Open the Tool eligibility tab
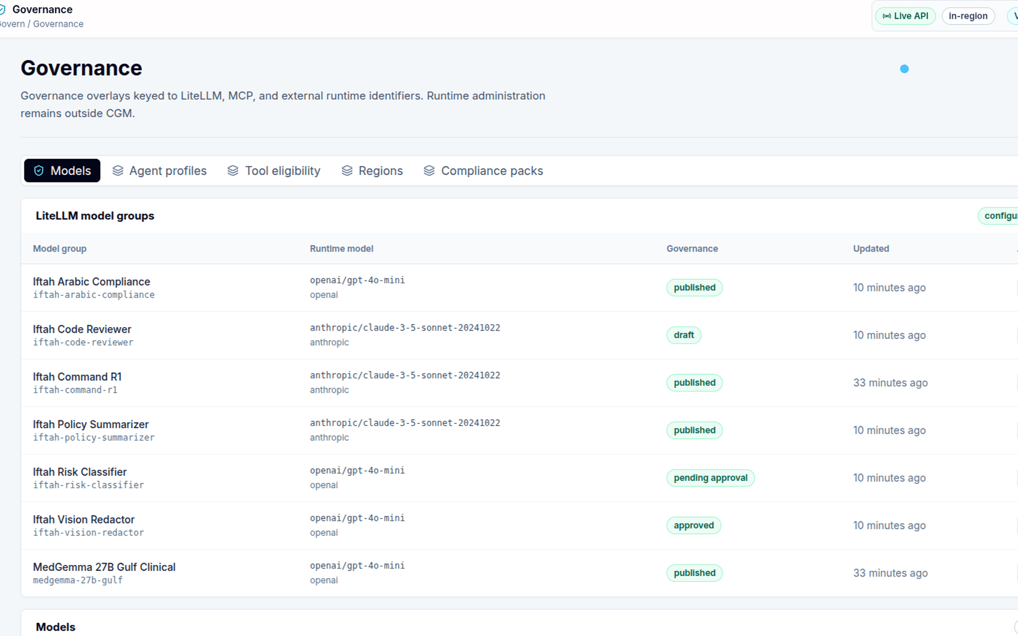This screenshot has width=1018, height=636. click(x=274, y=171)
